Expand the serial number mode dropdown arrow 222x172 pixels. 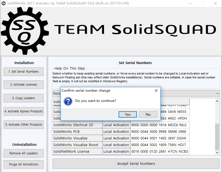[218, 94]
